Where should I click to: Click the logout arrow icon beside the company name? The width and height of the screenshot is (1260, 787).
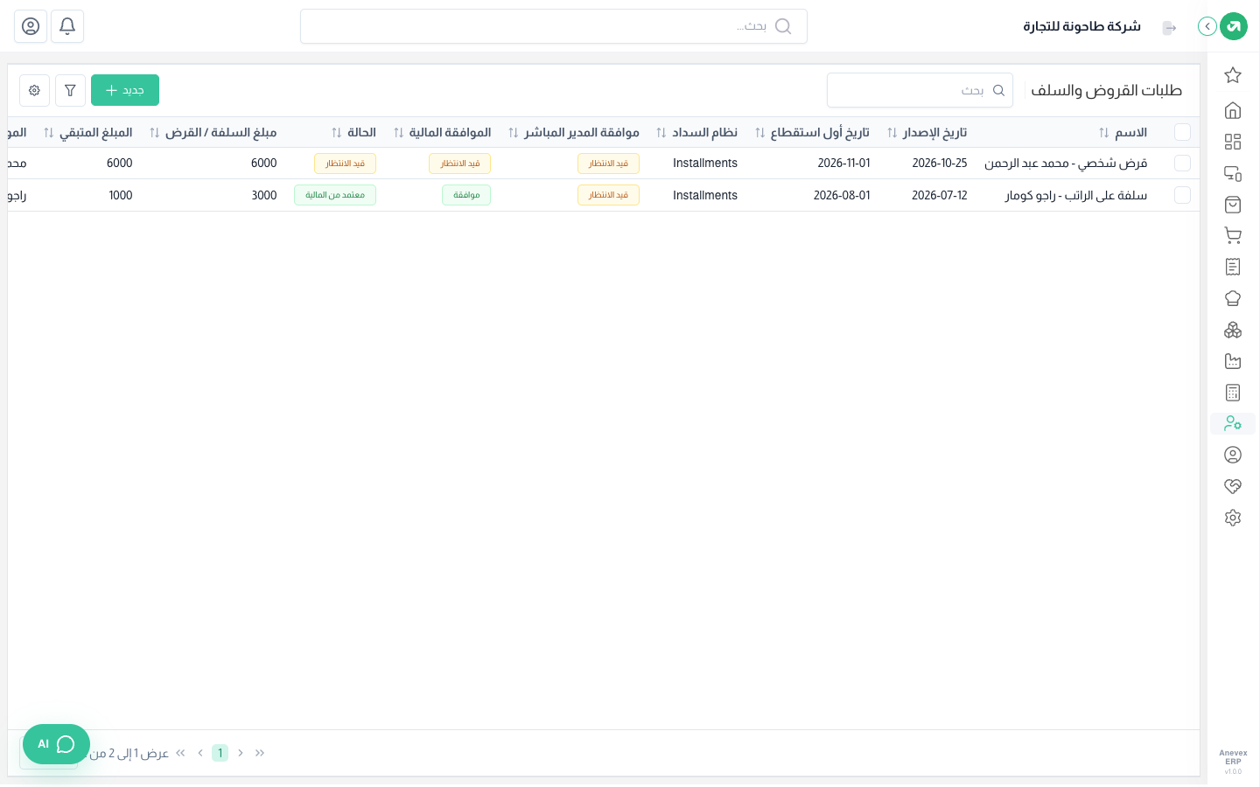(1169, 28)
